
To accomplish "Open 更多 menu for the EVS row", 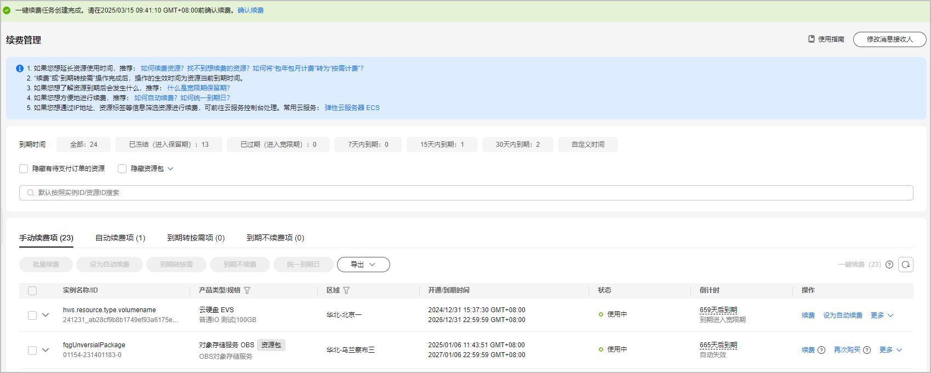I will tap(882, 315).
